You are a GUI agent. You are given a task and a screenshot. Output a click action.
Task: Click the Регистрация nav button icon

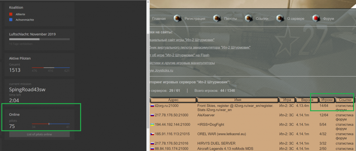tap(177, 18)
